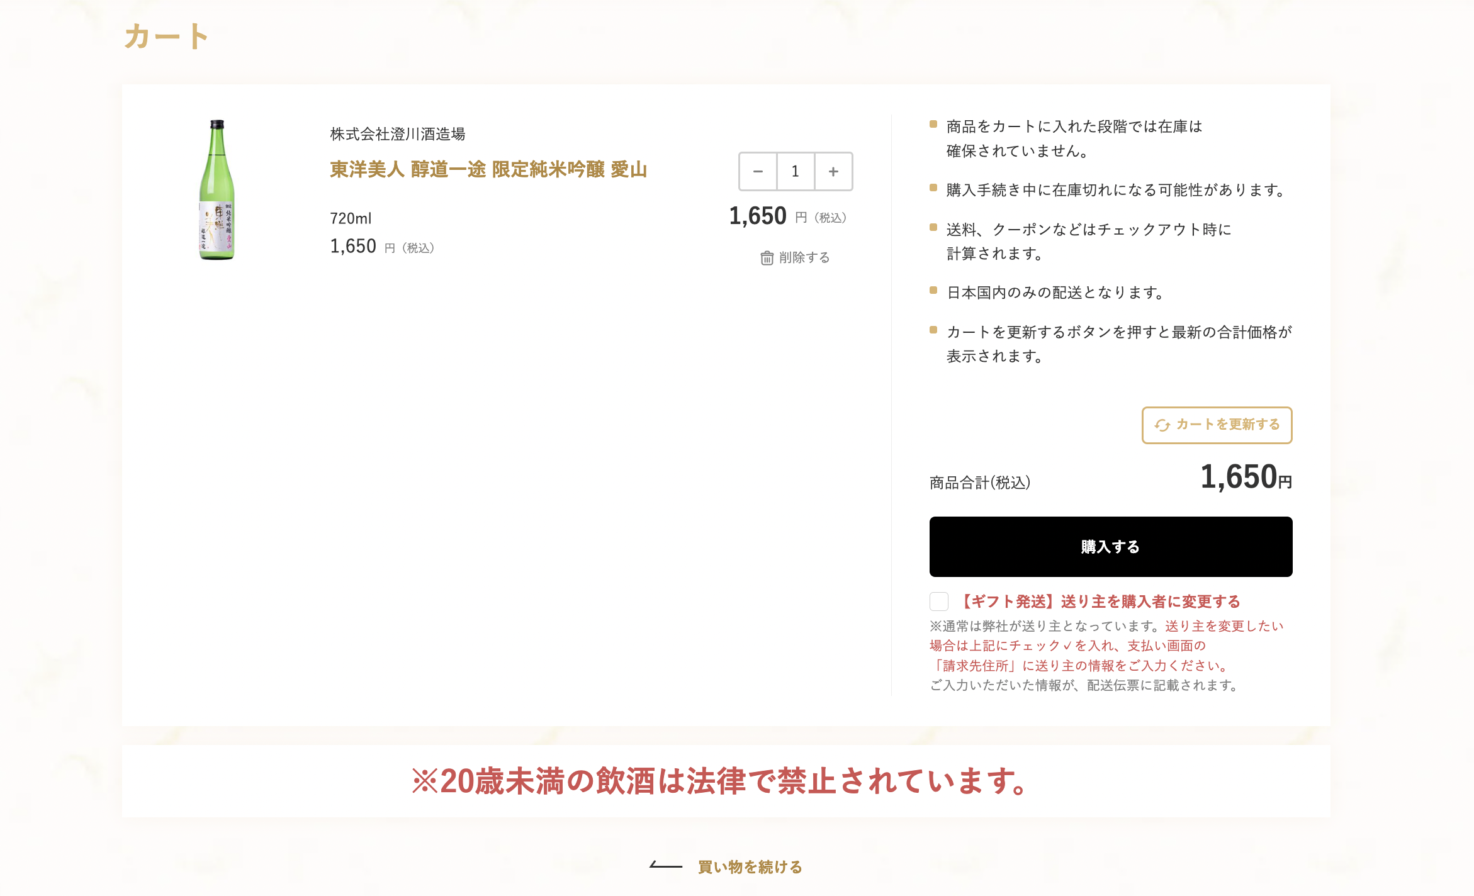Open product link 東洋美人 醇道一途 限定純米吟醸 愛山
This screenshot has height=896, width=1474.
pyautogui.click(x=488, y=169)
